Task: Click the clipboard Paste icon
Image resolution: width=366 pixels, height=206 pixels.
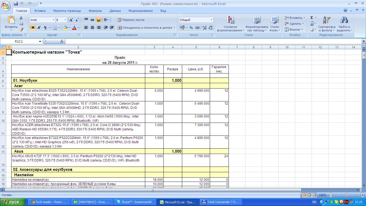Action: 11,20
